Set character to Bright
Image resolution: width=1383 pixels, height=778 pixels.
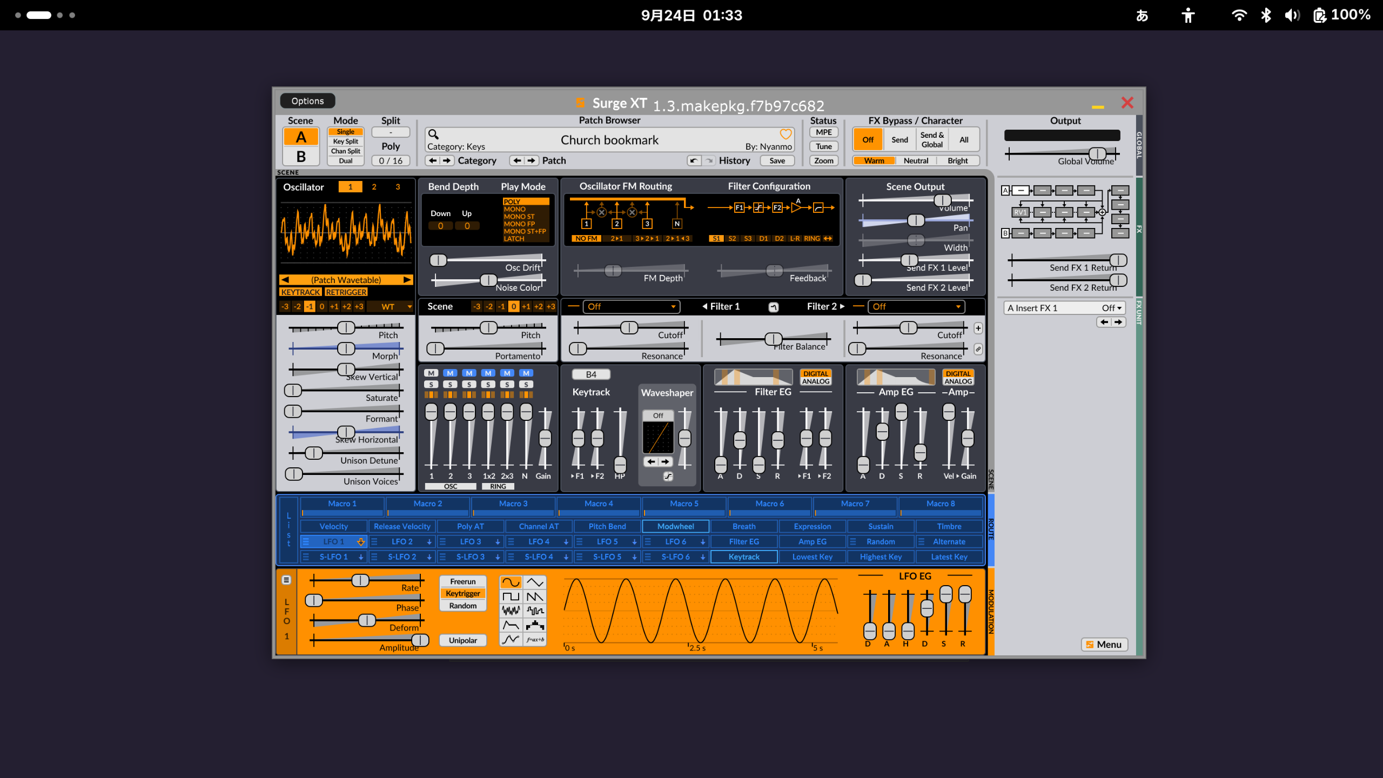point(958,160)
